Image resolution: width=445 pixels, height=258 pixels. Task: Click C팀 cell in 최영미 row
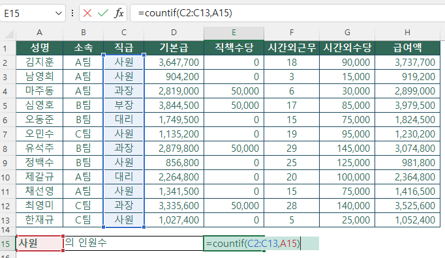pos(83,206)
